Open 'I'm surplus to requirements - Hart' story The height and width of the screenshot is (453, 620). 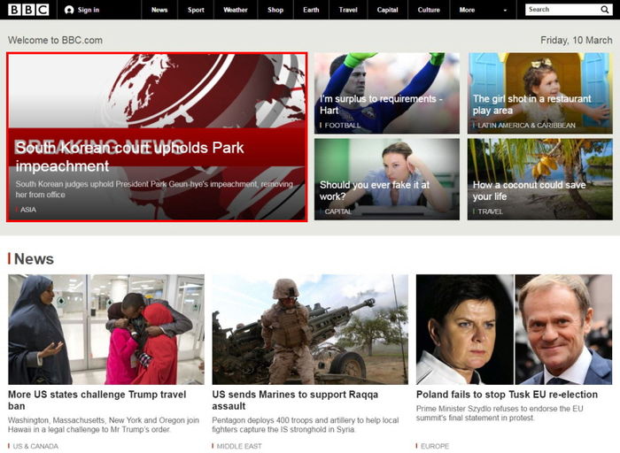(380, 104)
